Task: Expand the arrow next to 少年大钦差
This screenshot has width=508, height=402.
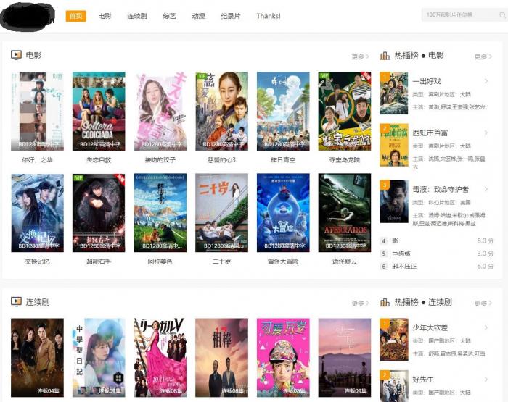Action: click(486, 327)
